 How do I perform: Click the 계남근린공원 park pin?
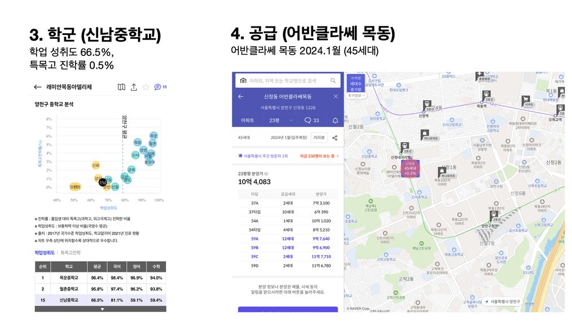pos(421,243)
